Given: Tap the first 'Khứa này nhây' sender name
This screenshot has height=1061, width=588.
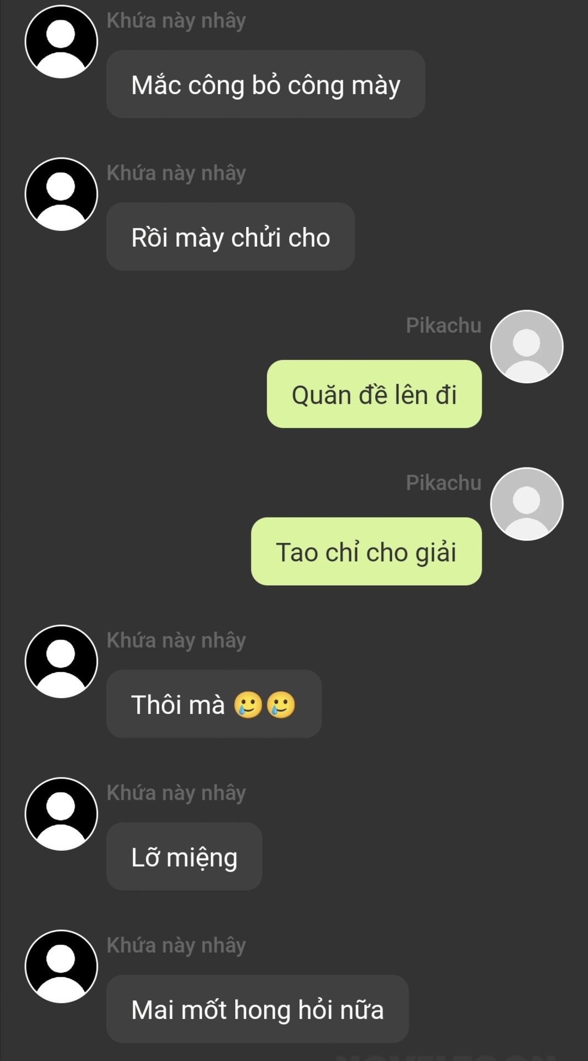Looking at the screenshot, I should click(176, 21).
